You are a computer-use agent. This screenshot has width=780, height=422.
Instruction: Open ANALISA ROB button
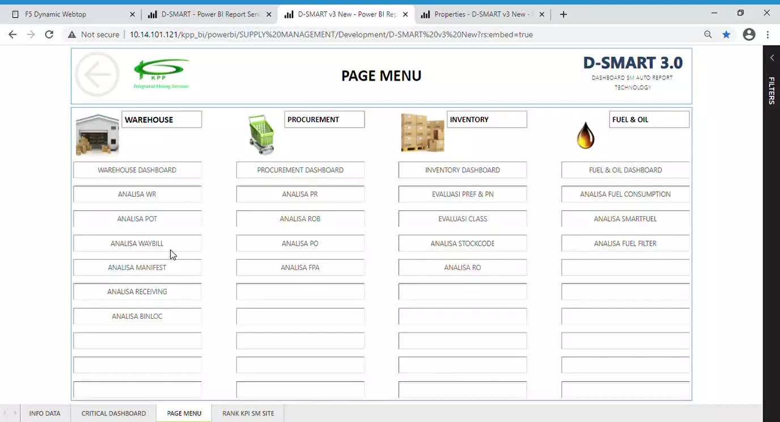click(300, 219)
